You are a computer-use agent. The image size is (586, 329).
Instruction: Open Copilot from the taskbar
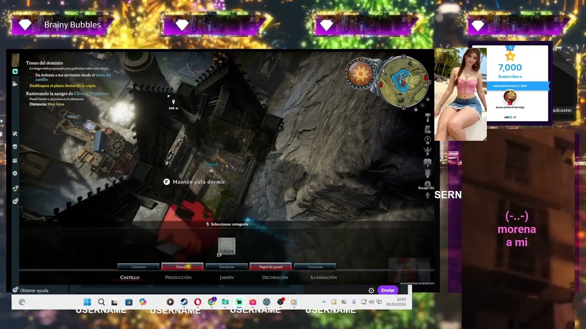143,302
